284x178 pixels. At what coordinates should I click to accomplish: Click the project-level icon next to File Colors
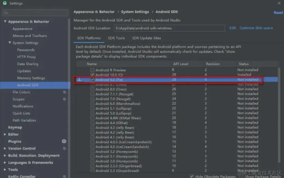click(x=64, y=92)
